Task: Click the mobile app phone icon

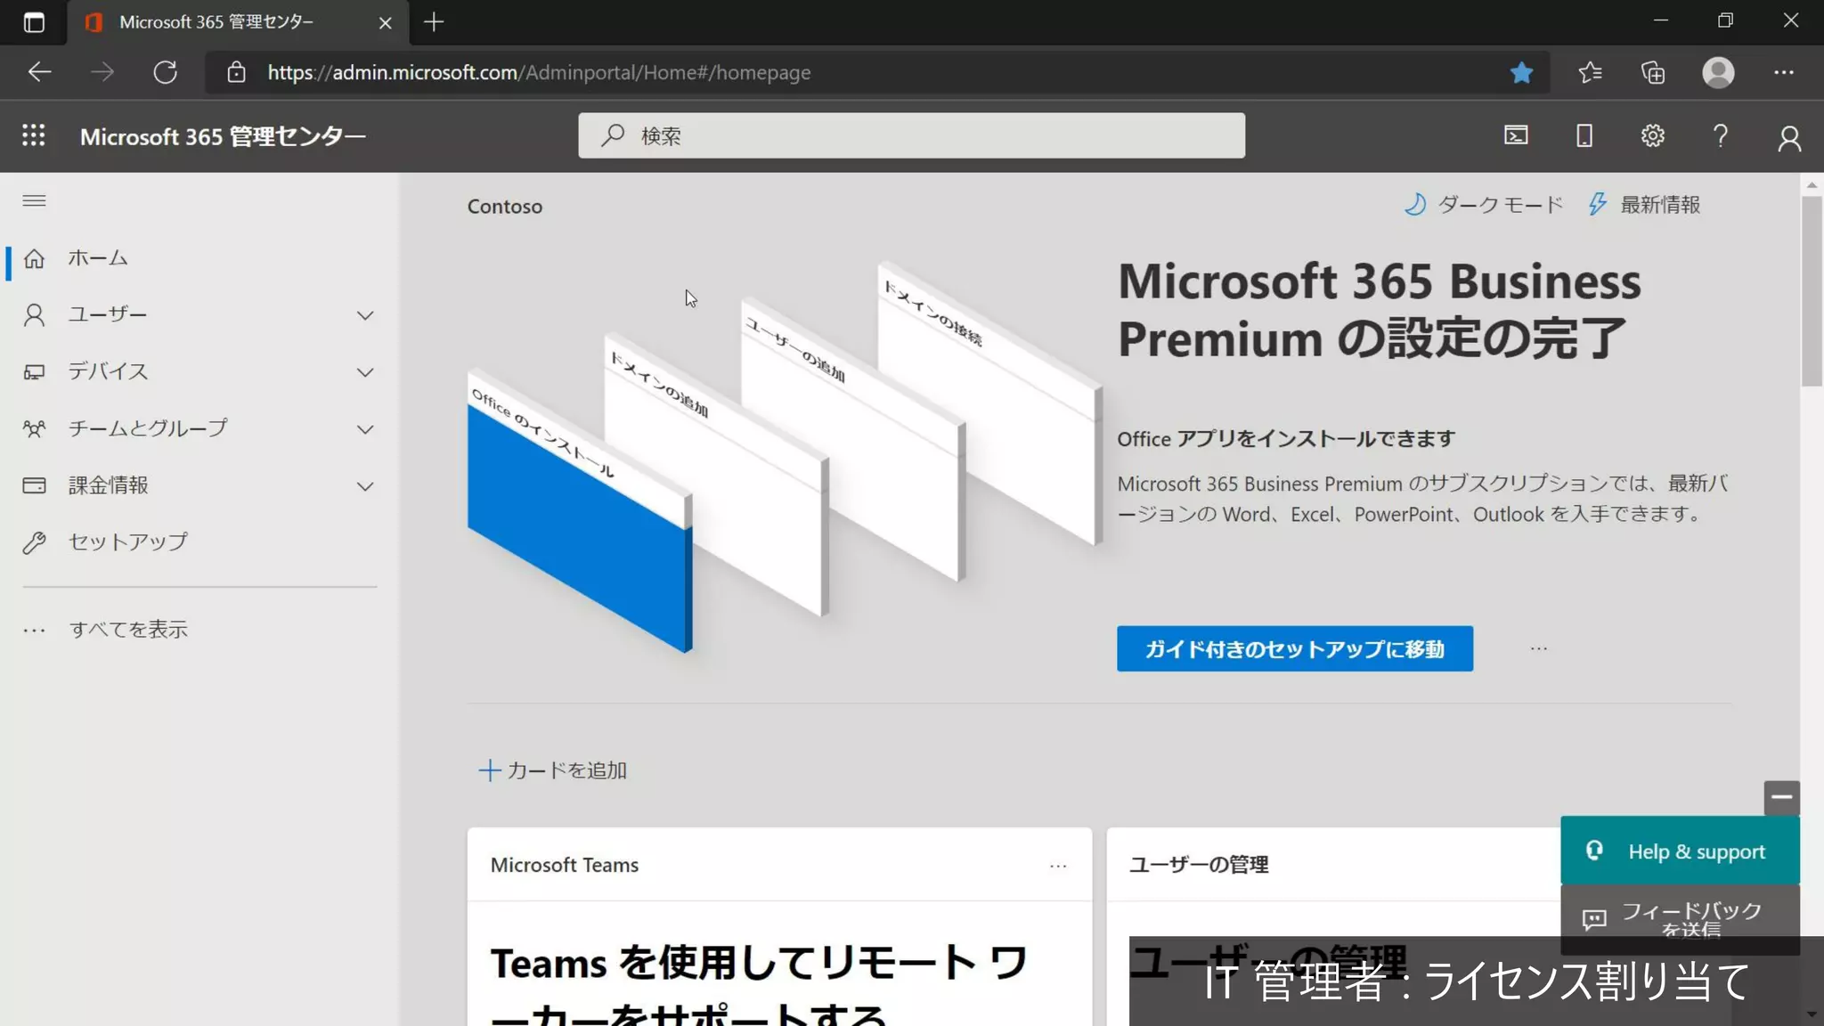Action: coord(1584,135)
